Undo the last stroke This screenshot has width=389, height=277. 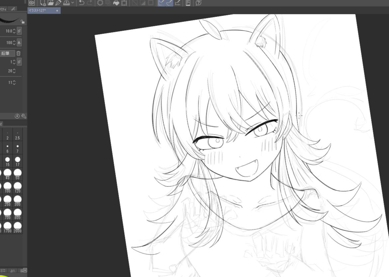pos(81,3)
